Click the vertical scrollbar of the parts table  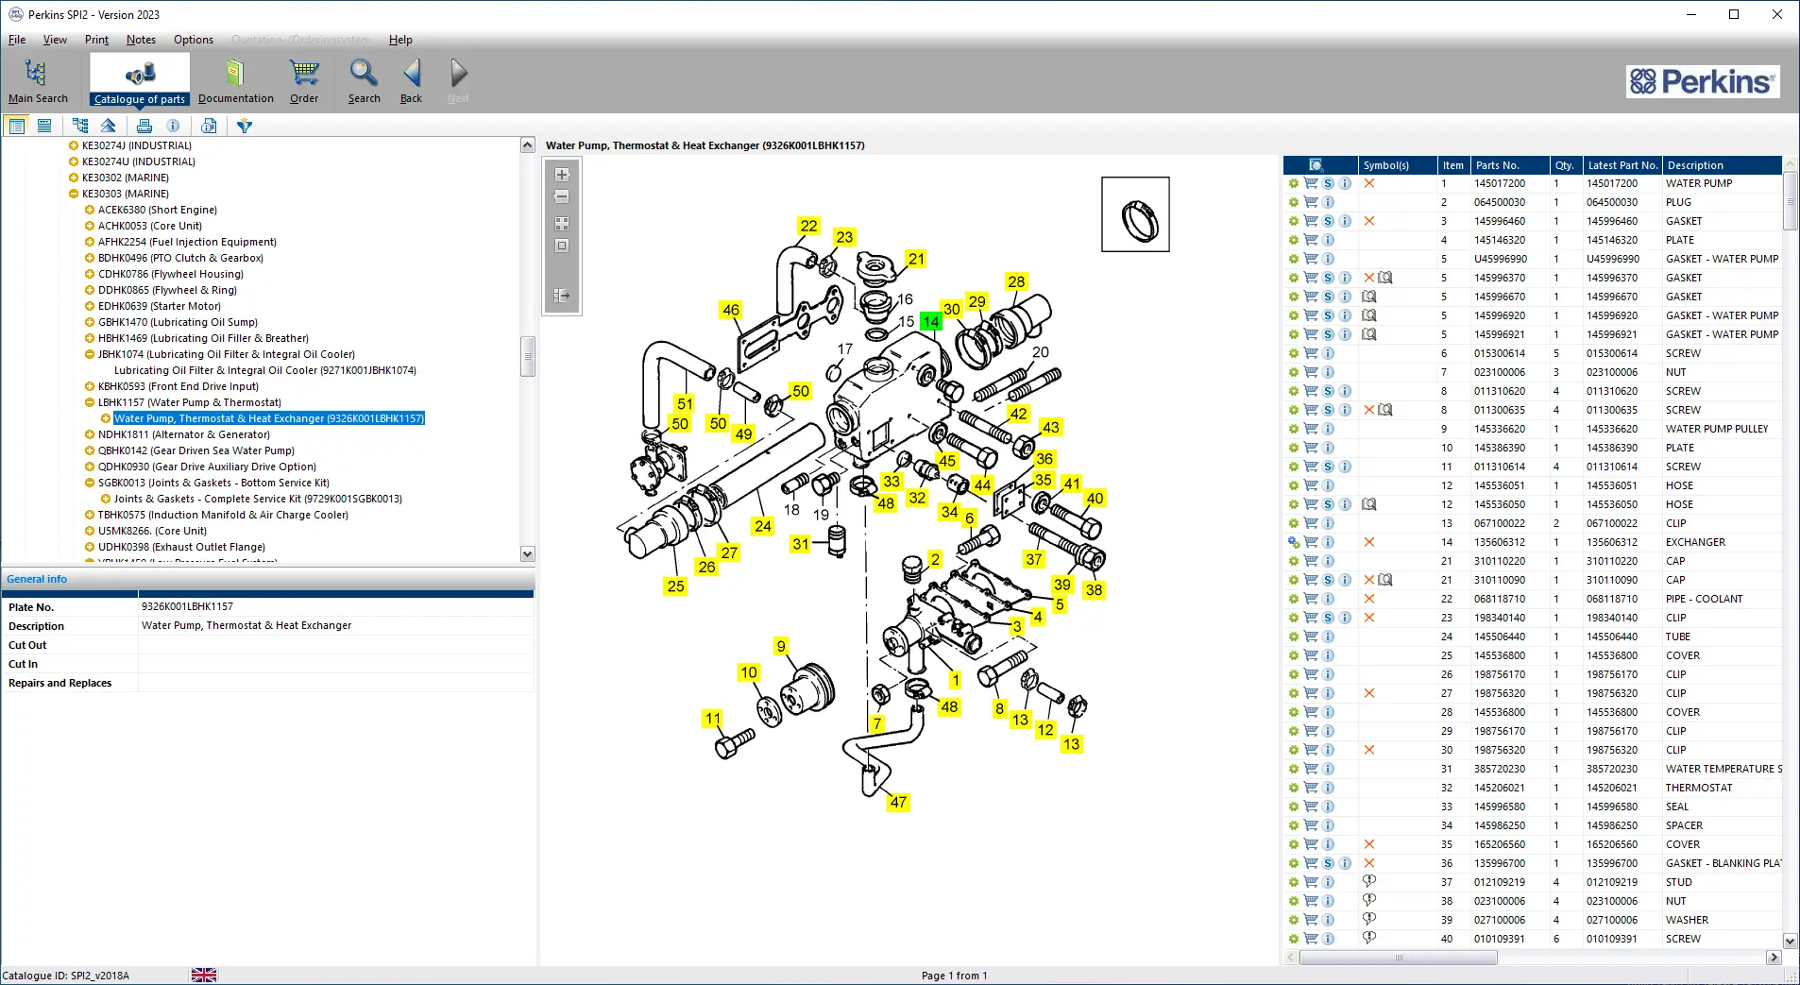pyautogui.click(x=1790, y=552)
